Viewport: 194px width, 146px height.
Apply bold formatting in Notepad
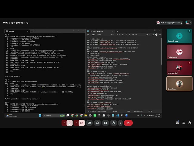point(123,35)
